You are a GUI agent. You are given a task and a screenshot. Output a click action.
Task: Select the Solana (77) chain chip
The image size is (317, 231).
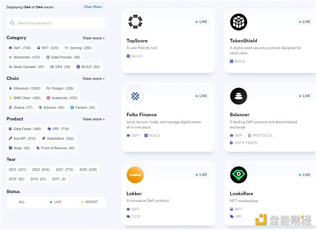click(21, 108)
